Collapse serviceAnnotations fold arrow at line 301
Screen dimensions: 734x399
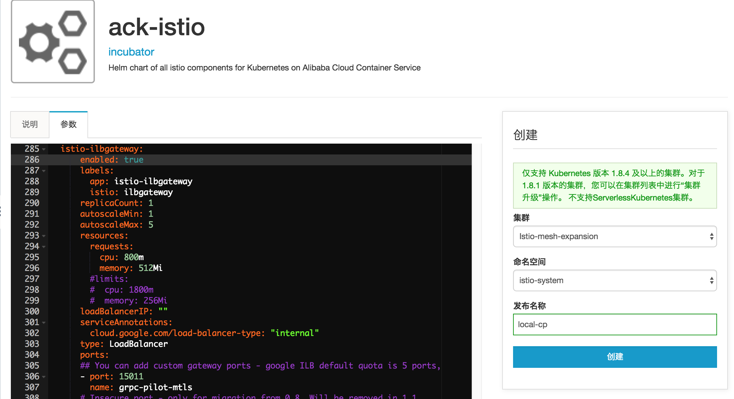[44, 322]
